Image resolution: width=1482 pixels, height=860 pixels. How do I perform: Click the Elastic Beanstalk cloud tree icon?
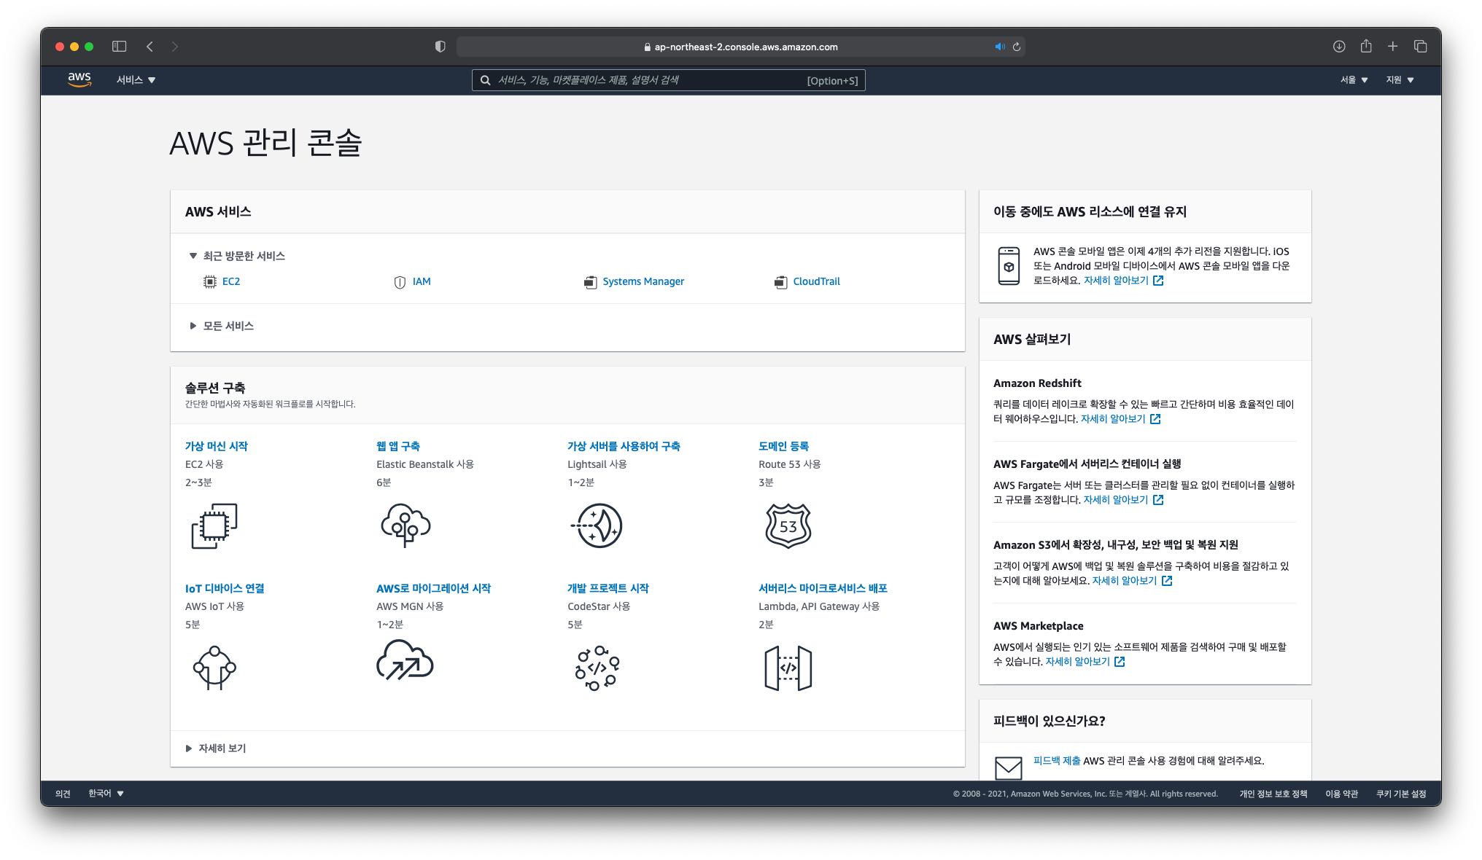(406, 525)
